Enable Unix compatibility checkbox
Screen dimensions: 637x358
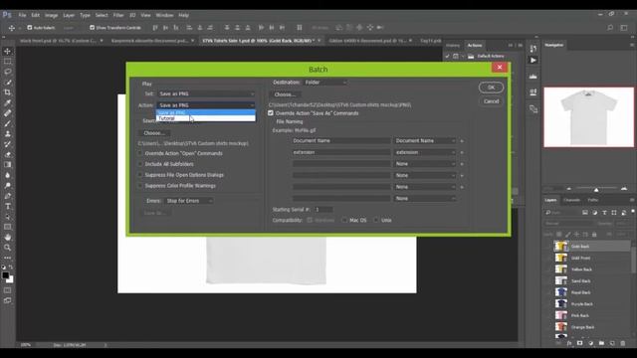click(376, 220)
